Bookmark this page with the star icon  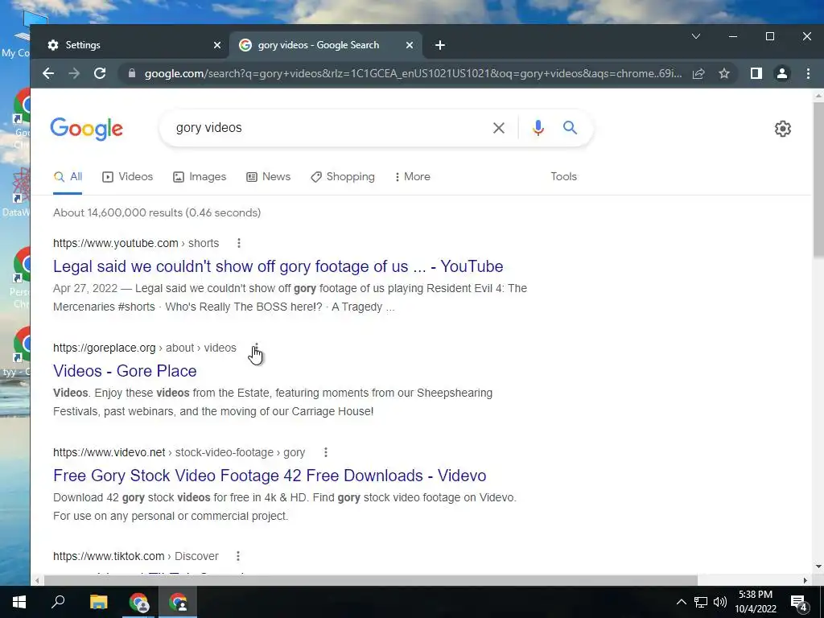tap(724, 73)
